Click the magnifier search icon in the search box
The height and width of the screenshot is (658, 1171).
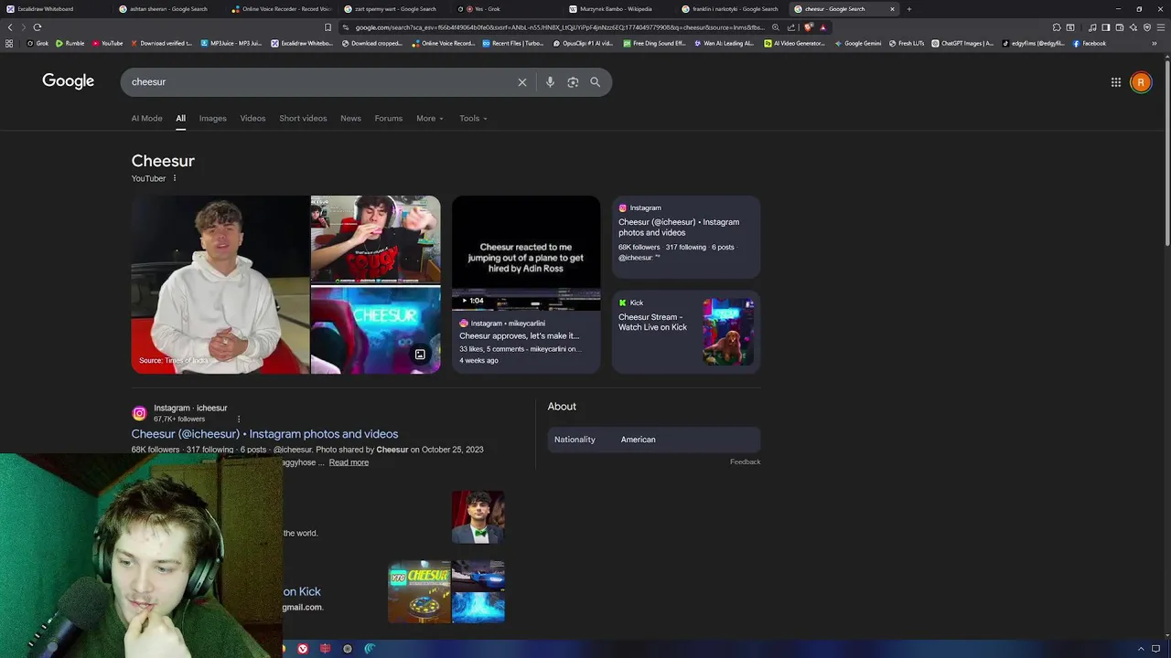tap(595, 82)
